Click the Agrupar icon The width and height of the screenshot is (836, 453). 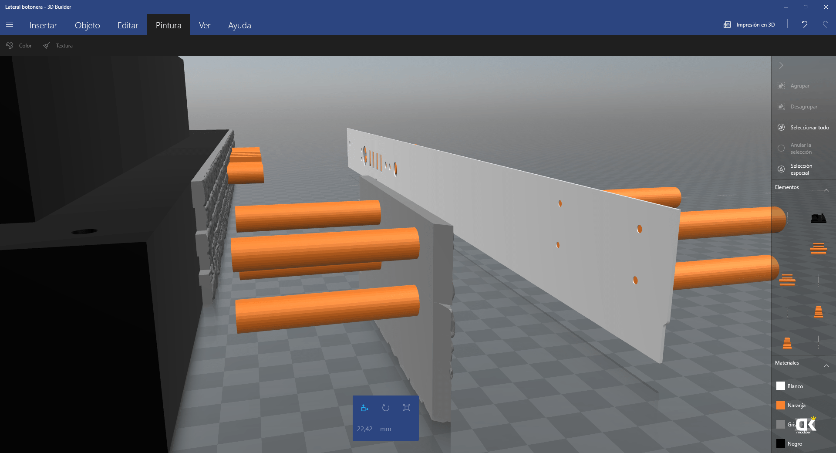pyautogui.click(x=781, y=85)
